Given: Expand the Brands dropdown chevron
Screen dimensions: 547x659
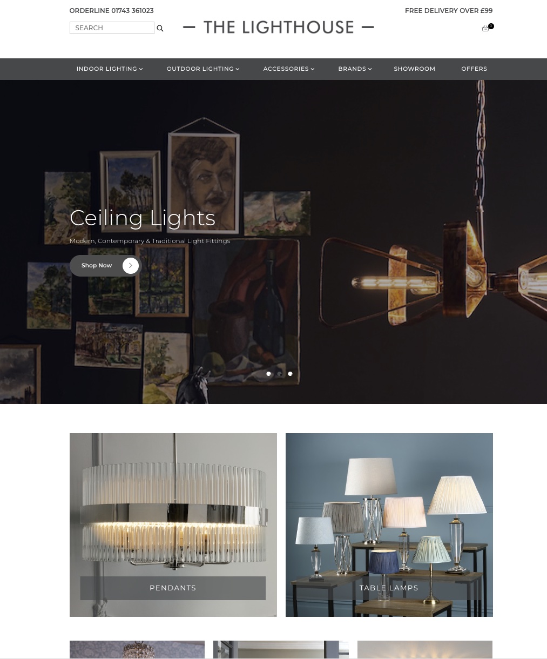Looking at the screenshot, I should click(x=370, y=69).
